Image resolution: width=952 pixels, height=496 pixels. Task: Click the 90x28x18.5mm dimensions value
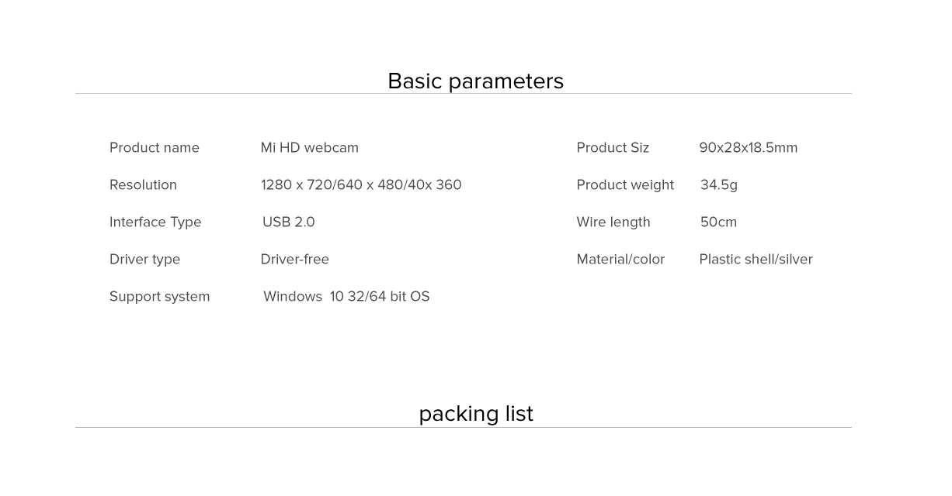pos(748,148)
